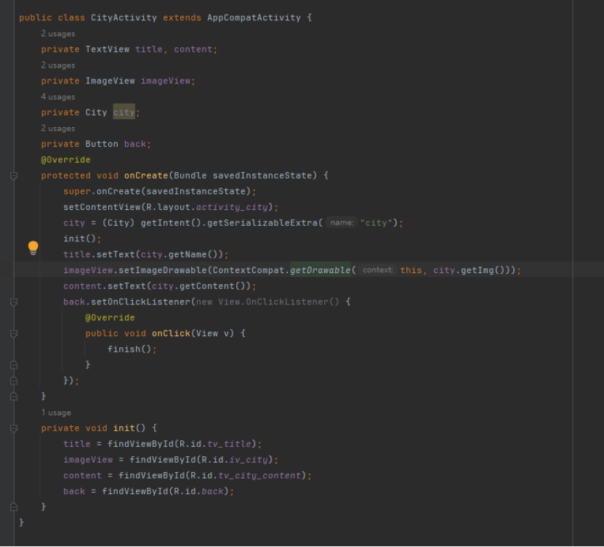The width and height of the screenshot is (604, 547).
Task: Click 'super' keyword in super.onCreate call
Action: pyautogui.click(x=77, y=191)
